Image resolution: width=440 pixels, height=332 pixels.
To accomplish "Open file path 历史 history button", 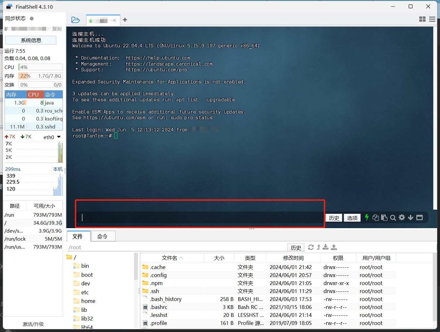I will click(x=296, y=247).
